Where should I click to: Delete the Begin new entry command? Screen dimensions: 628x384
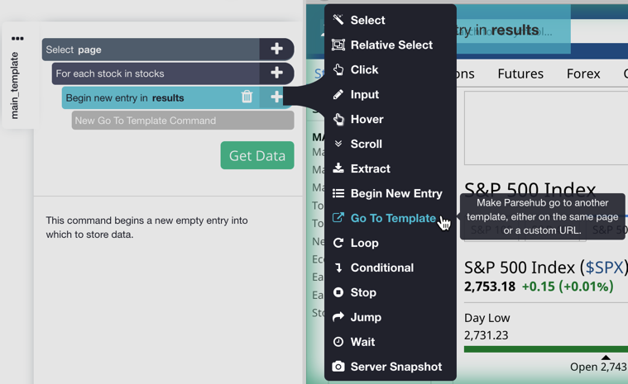(x=247, y=97)
